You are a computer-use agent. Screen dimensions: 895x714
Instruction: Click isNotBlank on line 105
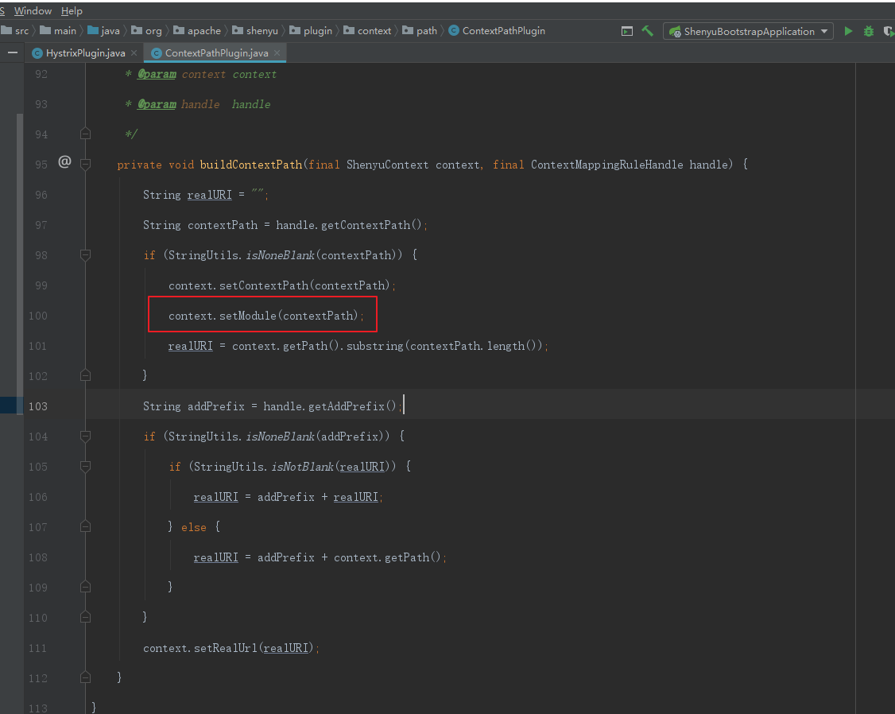click(303, 467)
